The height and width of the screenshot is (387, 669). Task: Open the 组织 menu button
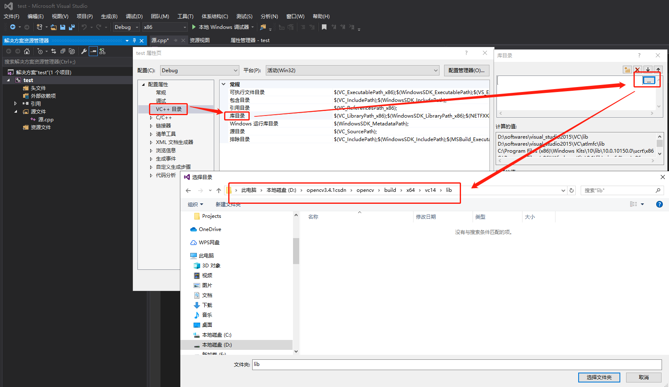pos(196,204)
